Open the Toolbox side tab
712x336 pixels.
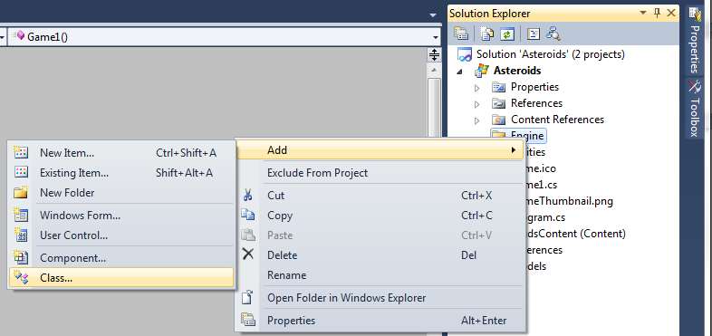[x=695, y=109]
